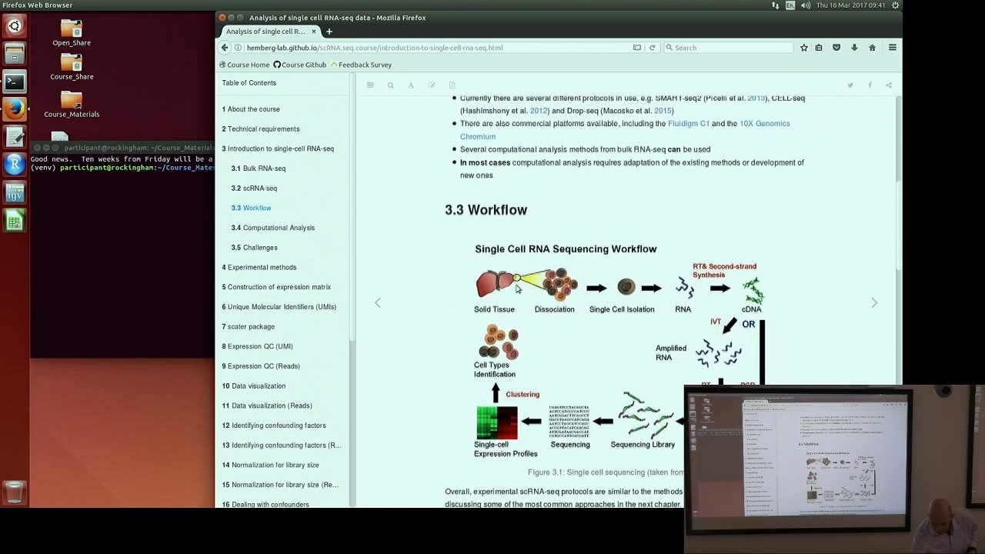This screenshot has height=554, width=985.
Task: Follow the 'Fluidigm C1' link
Action: tap(689, 124)
